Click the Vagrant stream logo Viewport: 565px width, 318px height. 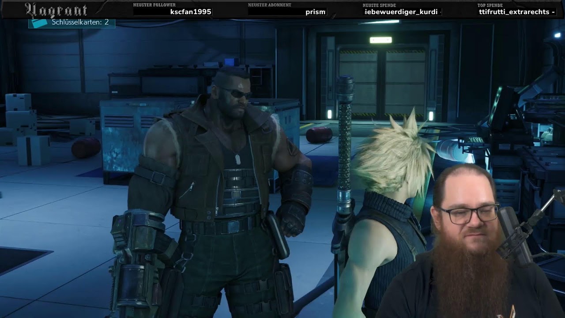pos(56,9)
